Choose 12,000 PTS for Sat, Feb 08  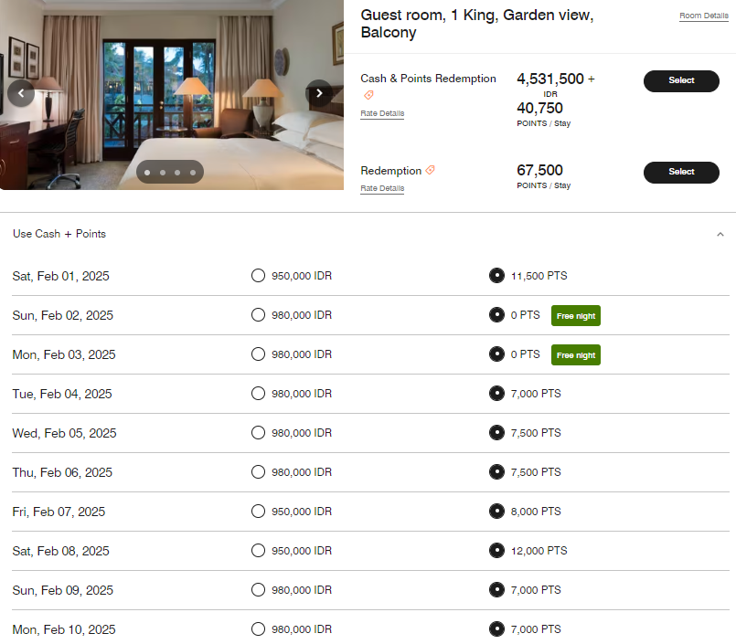click(496, 550)
